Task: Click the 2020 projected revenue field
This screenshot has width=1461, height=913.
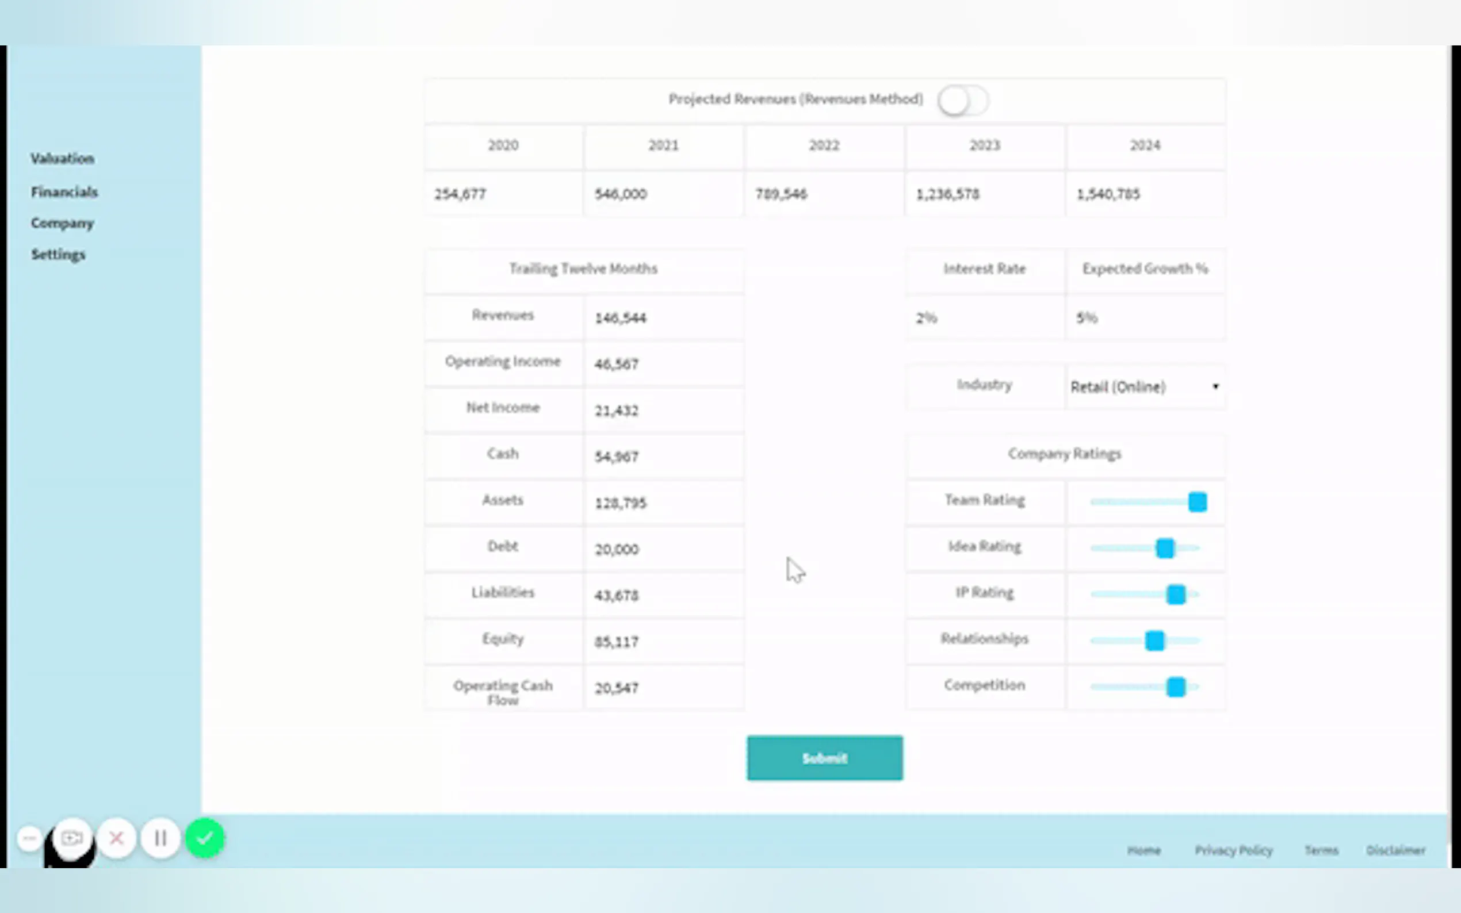Action: point(503,194)
